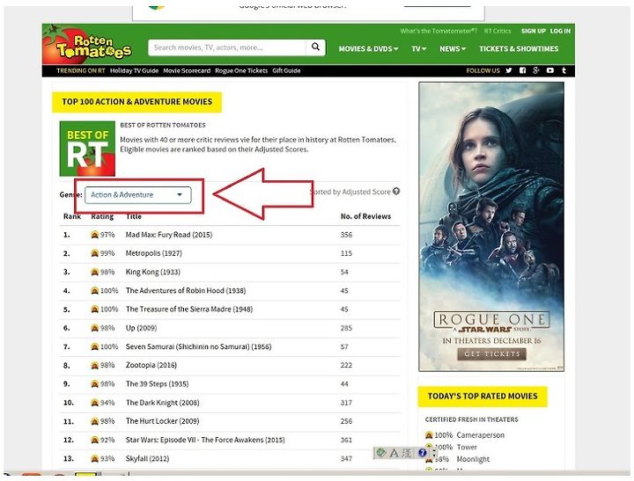634x481 pixels.
Task: Open Moonlight in top rated list
Action: 473,459
